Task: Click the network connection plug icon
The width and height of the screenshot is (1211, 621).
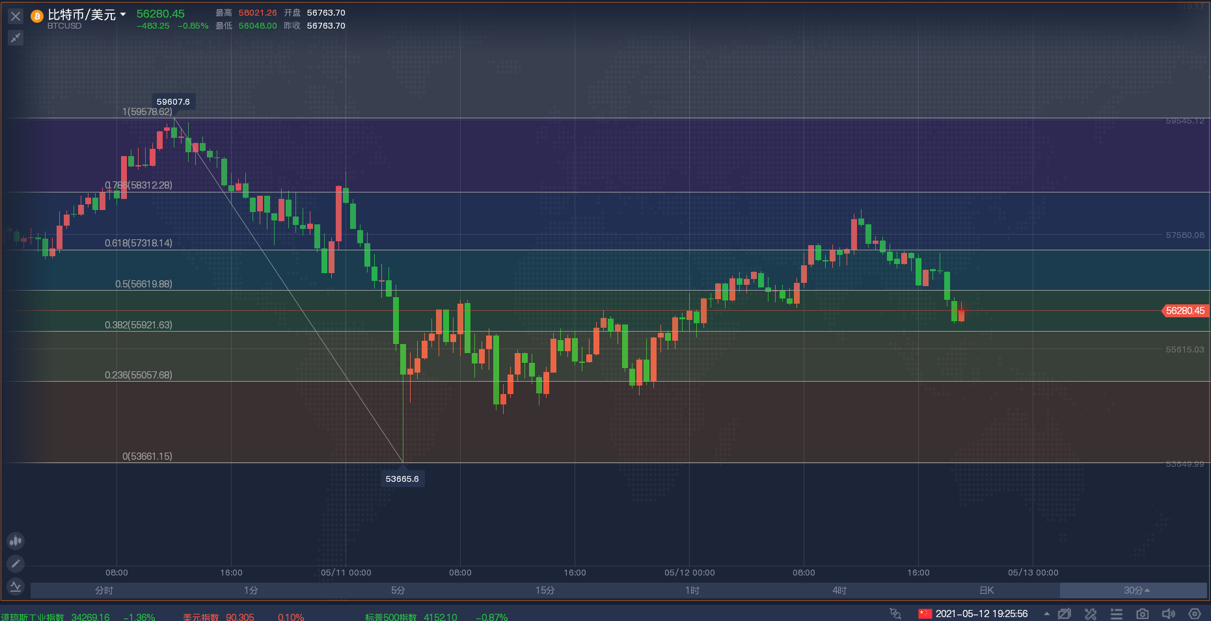Action: [895, 614]
